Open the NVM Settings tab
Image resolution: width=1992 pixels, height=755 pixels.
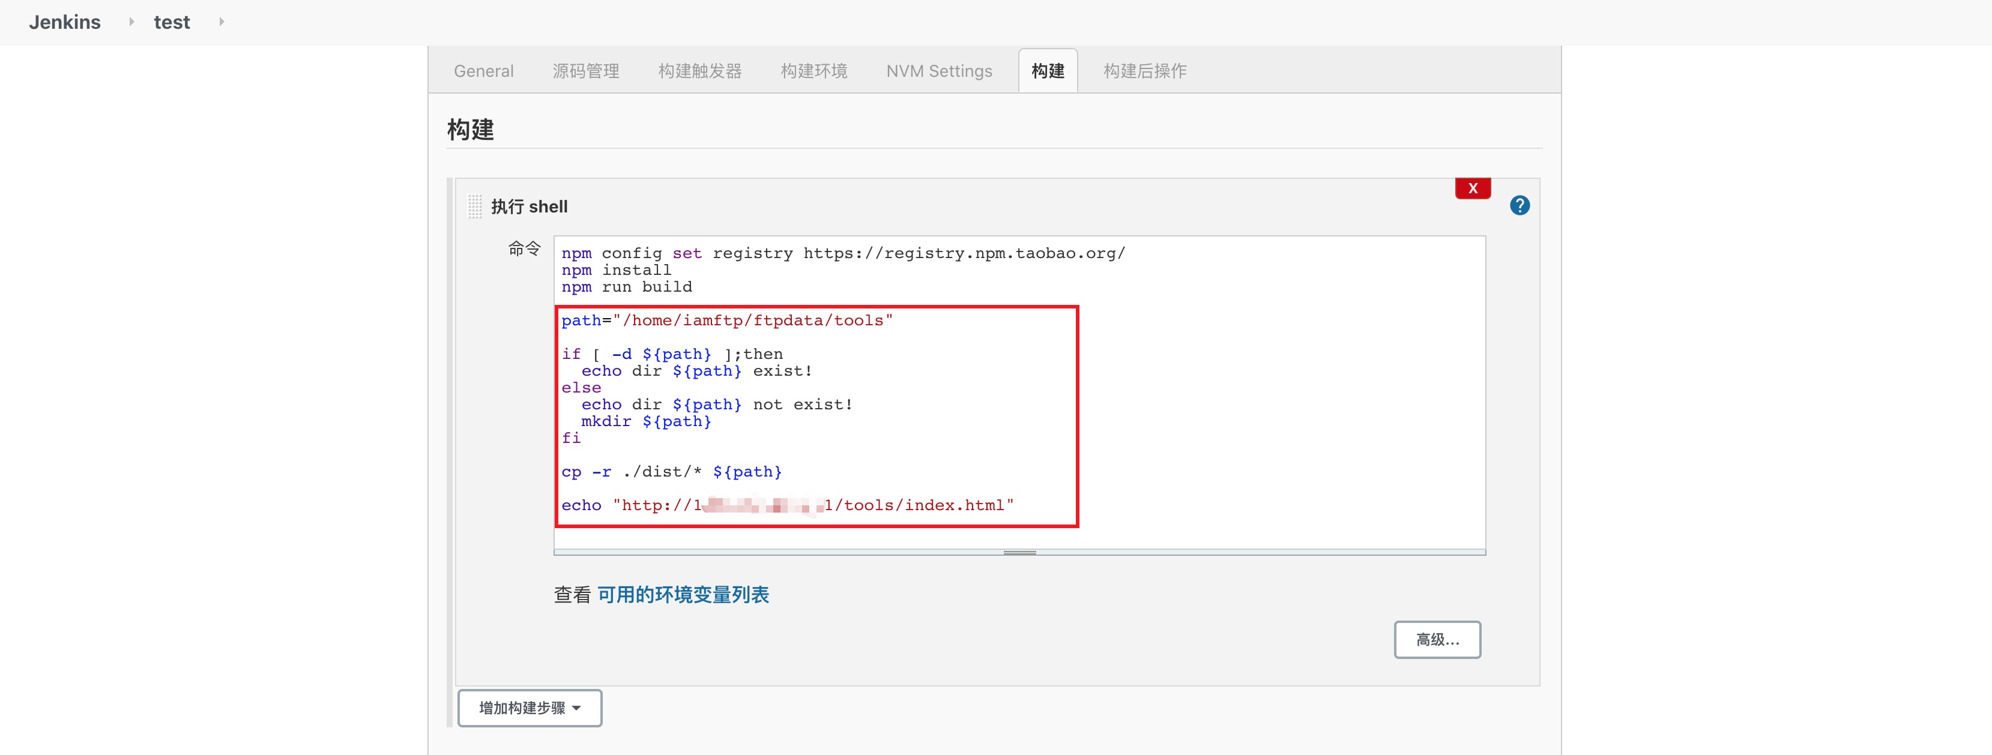click(939, 71)
